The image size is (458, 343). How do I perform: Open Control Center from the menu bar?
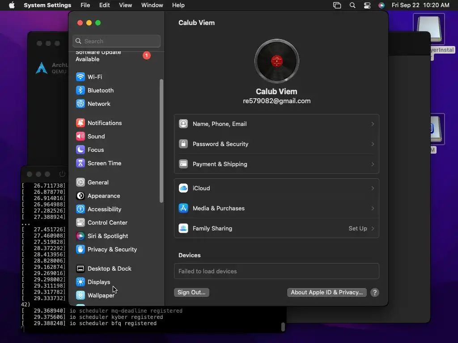[367, 5]
